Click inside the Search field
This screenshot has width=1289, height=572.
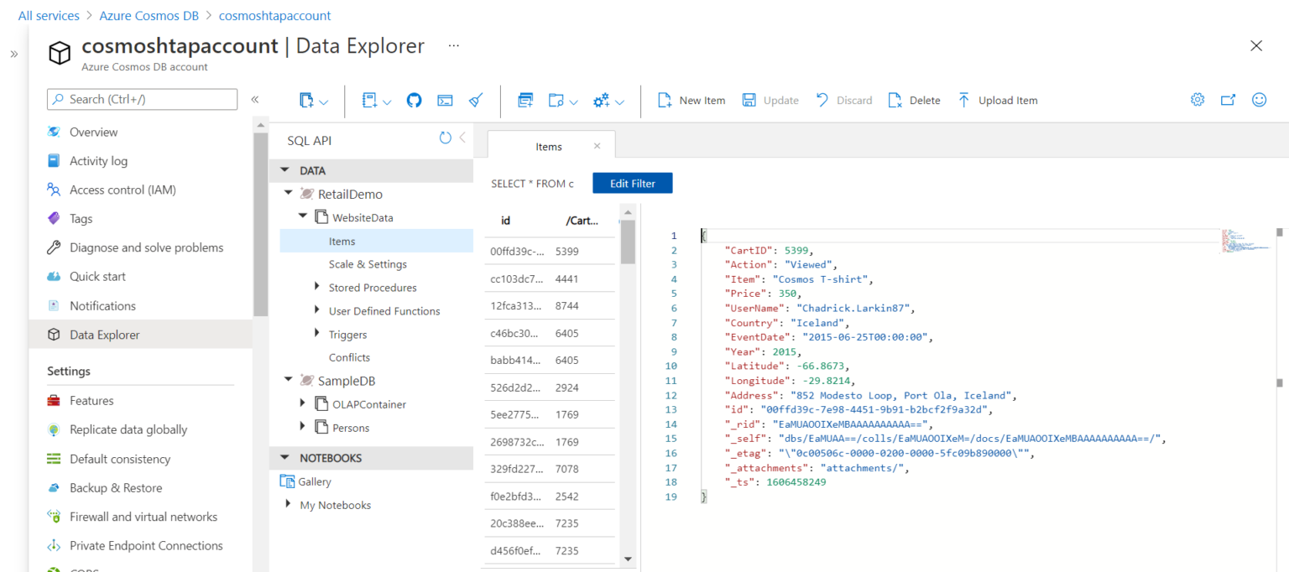(x=141, y=99)
